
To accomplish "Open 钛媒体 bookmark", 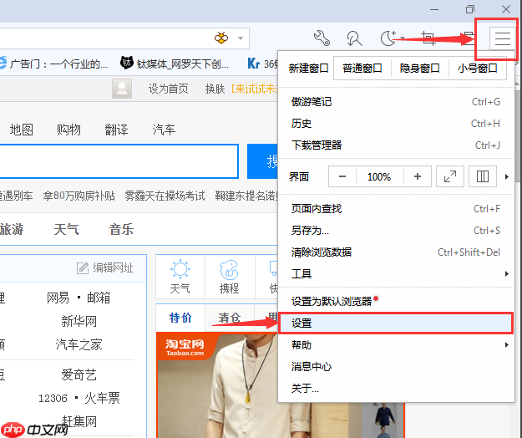I will [175, 63].
